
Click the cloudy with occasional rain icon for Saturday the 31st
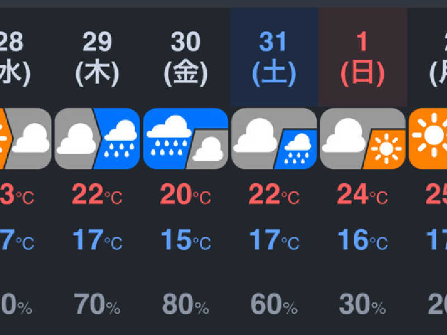(274, 138)
